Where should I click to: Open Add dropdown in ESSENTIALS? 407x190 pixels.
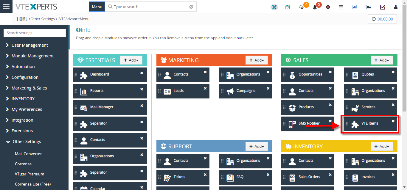click(x=131, y=60)
